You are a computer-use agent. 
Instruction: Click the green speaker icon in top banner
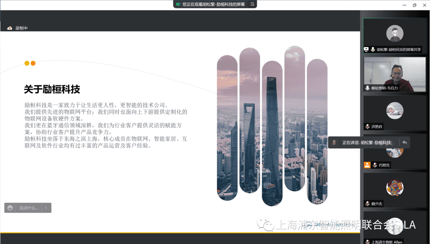point(178,4)
